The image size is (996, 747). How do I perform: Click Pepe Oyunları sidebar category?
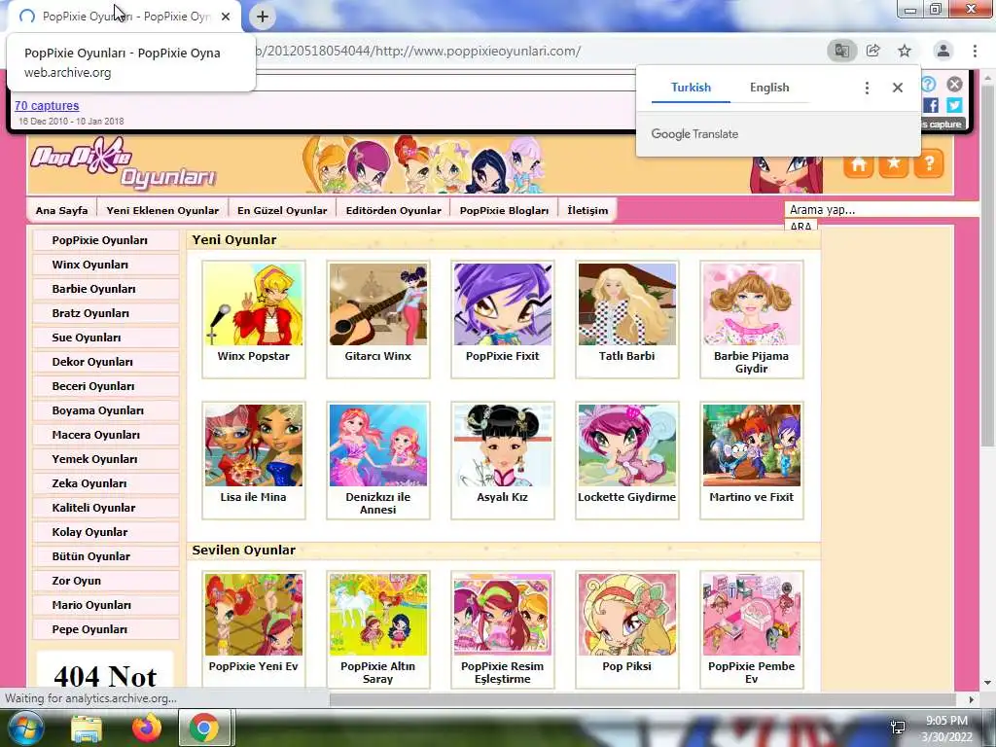[x=106, y=629]
